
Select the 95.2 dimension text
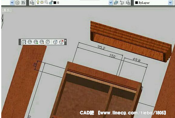[101, 48]
